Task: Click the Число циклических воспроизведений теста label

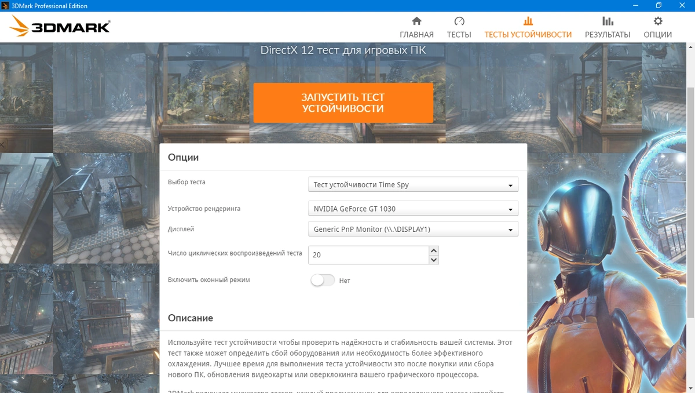Action: (235, 253)
